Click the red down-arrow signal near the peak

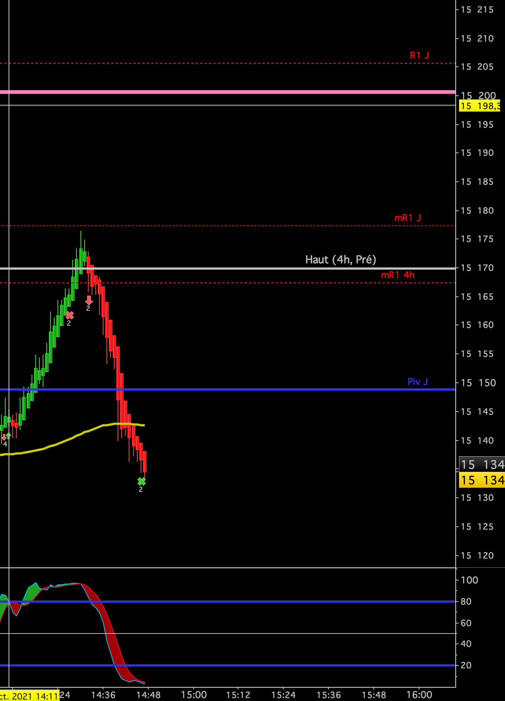[89, 300]
